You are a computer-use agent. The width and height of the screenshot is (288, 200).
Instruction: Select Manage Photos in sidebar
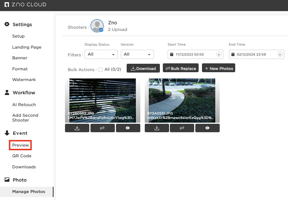click(x=27, y=192)
